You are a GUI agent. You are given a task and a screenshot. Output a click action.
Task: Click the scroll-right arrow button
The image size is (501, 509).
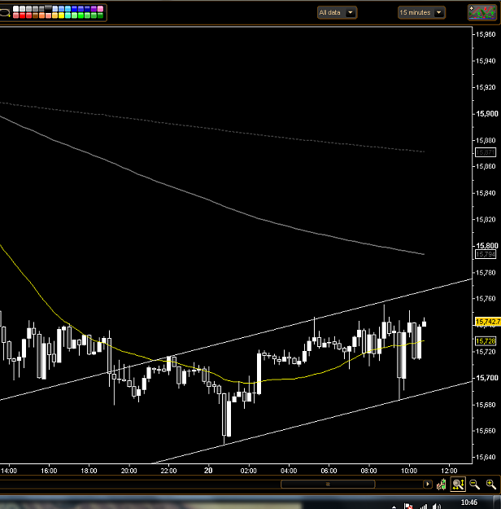pyautogui.click(x=428, y=484)
